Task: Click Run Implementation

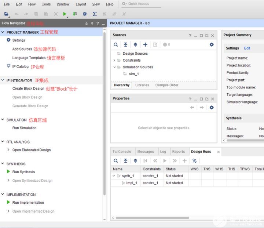Action: coord(28,203)
